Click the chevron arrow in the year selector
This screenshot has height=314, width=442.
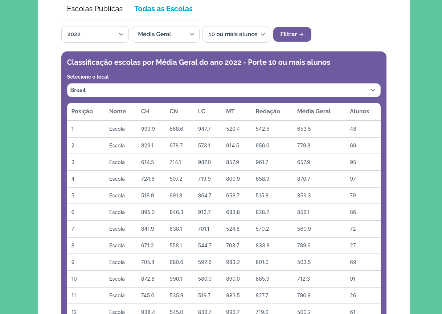coord(121,34)
